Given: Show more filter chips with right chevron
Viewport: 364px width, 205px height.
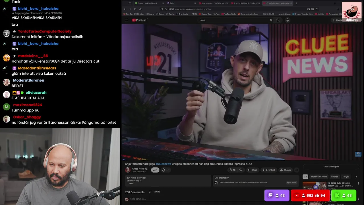Looking at the screenshot, I should 356,177.
